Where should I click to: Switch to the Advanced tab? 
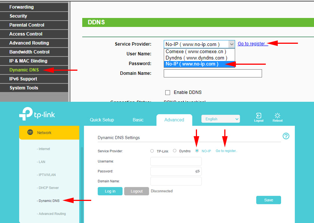(174, 120)
